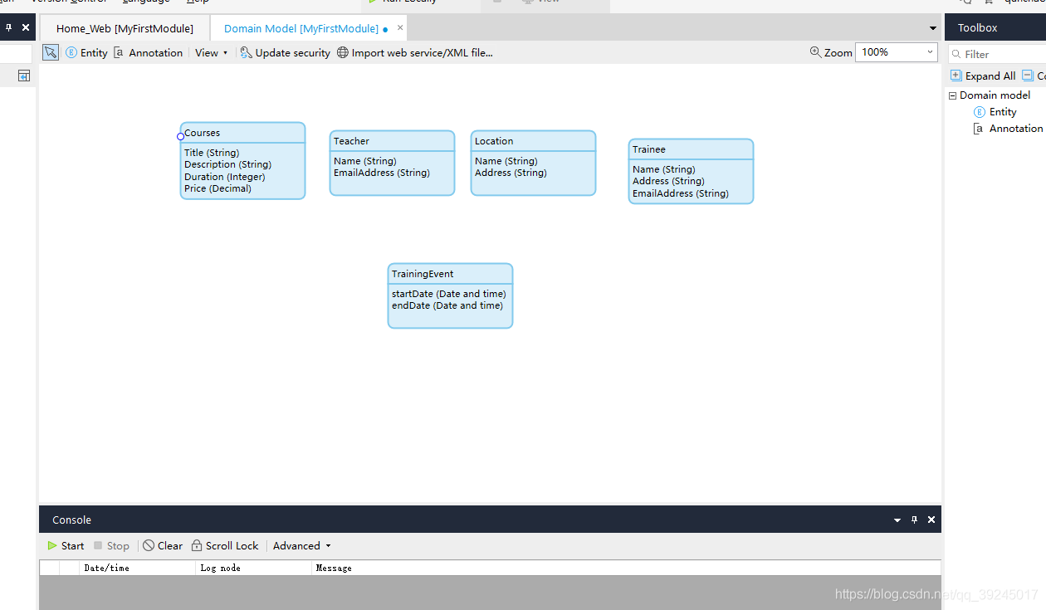
Task: Open the Advanced dropdown in Console
Action: (301, 545)
